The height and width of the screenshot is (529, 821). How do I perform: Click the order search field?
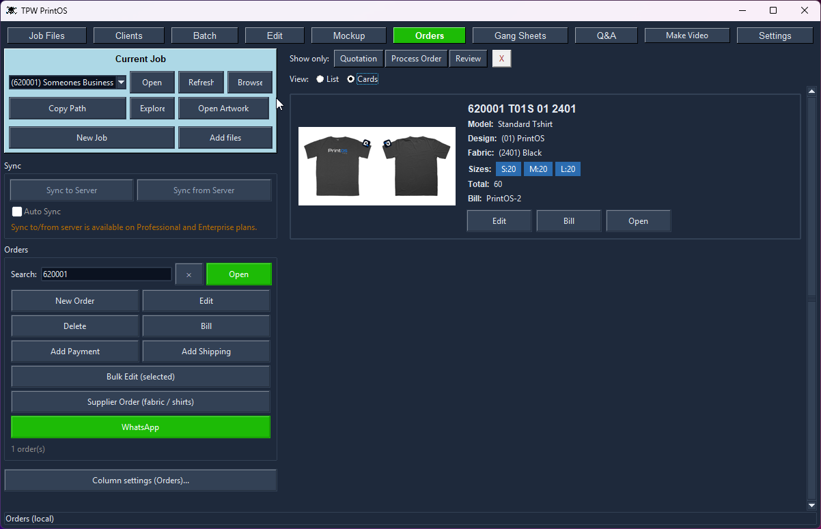tap(106, 274)
